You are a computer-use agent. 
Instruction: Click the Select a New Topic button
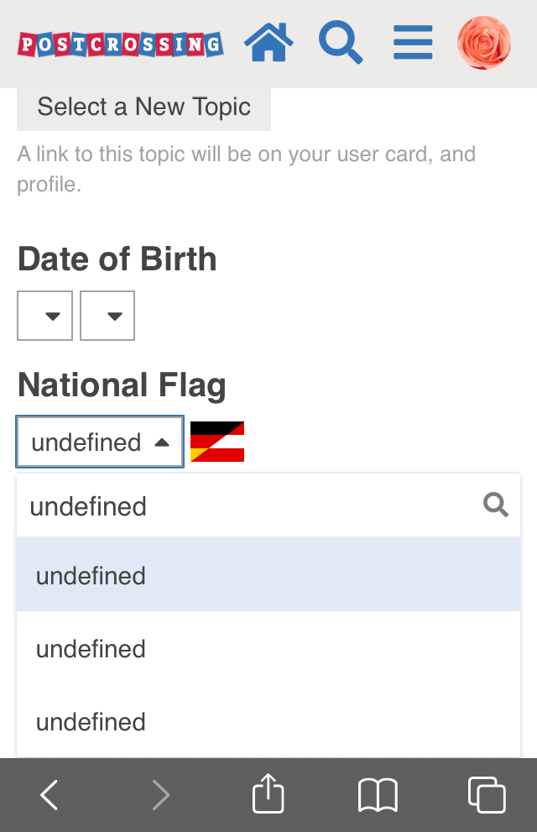(143, 107)
